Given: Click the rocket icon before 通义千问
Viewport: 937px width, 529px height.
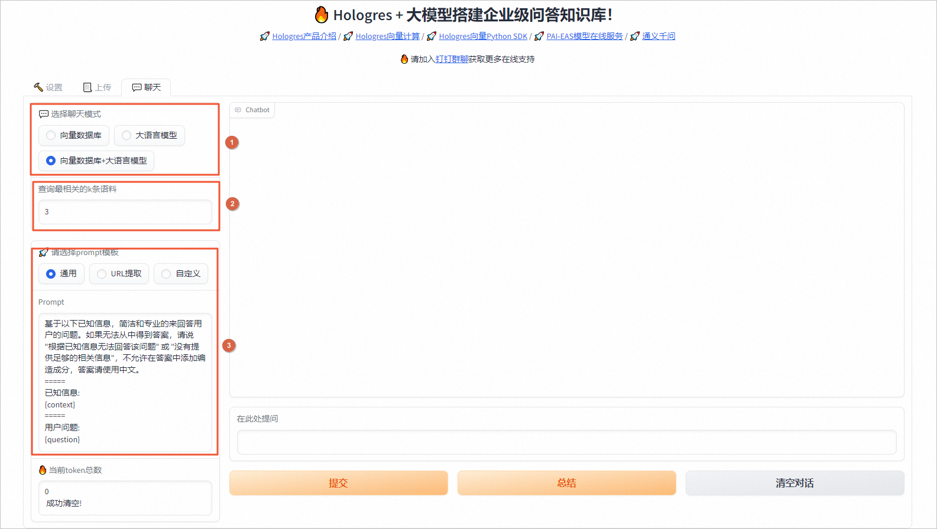Looking at the screenshot, I should [x=634, y=36].
